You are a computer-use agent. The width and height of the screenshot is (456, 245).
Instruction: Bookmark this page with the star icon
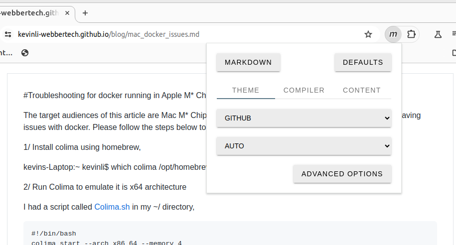click(368, 34)
